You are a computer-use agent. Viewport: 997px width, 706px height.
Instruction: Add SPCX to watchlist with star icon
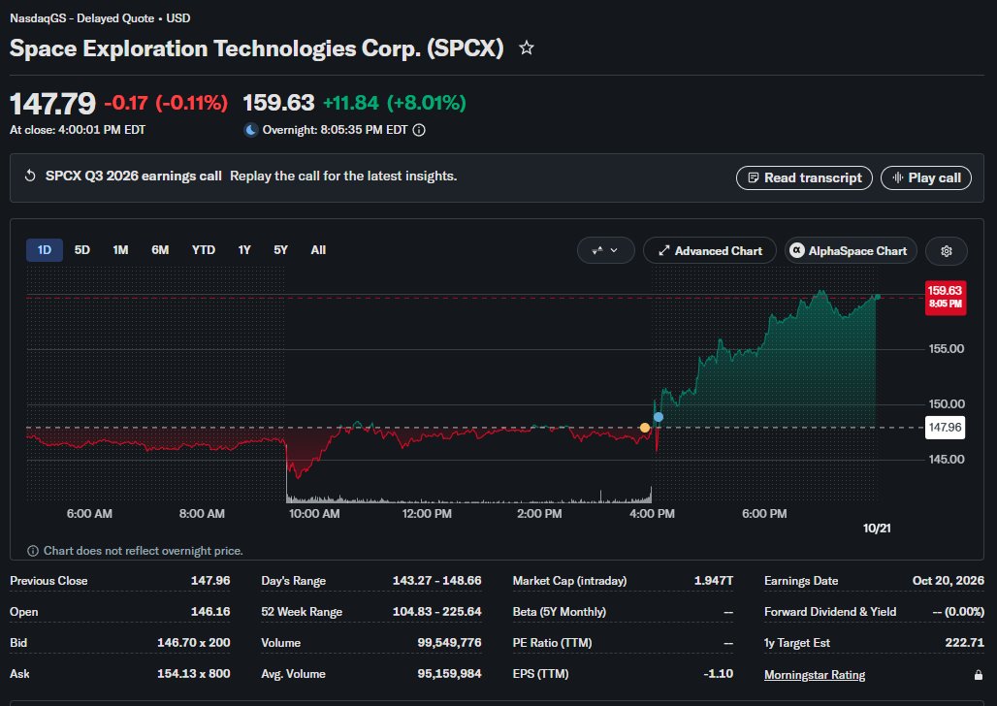527,48
